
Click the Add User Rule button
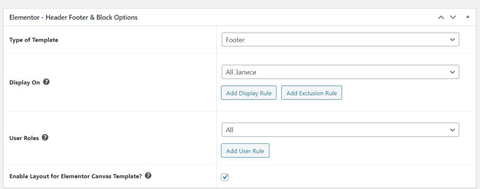click(245, 151)
